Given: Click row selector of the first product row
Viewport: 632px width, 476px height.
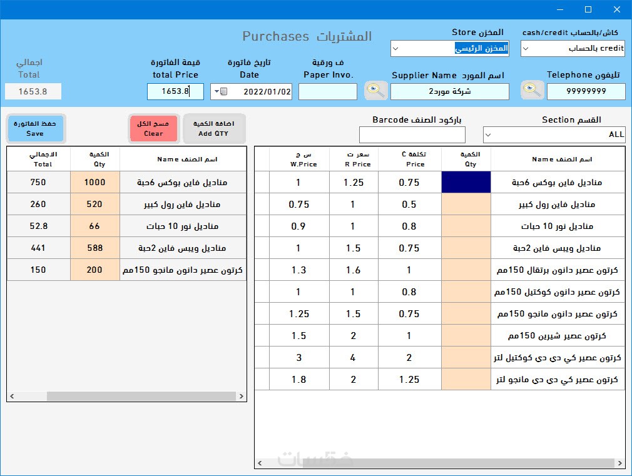Looking at the screenshot, I should [x=262, y=182].
